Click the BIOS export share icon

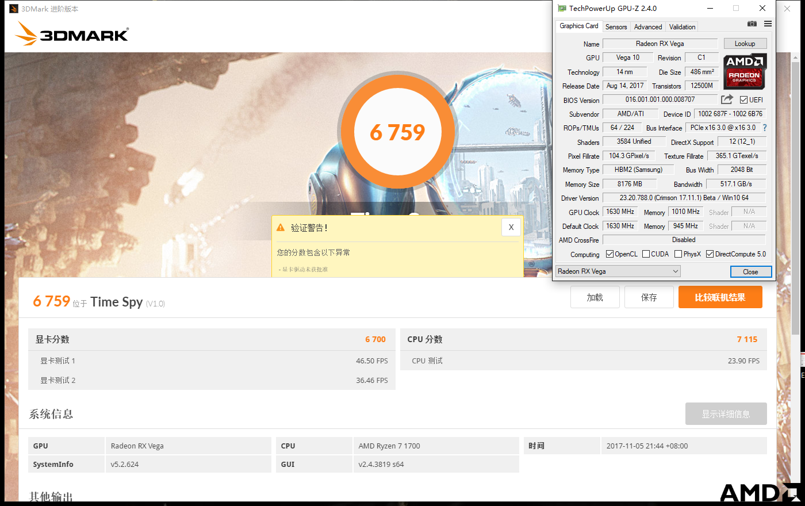pos(727,99)
